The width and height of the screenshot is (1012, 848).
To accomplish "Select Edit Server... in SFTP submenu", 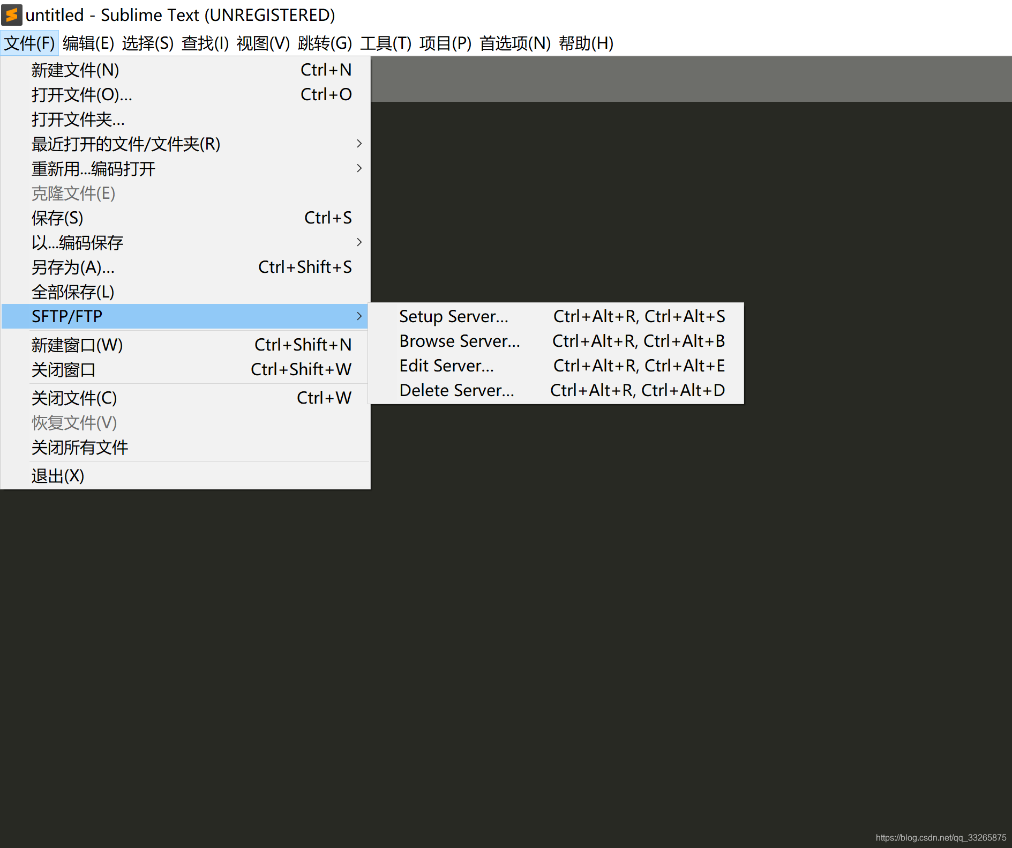I will pyautogui.click(x=557, y=366).
